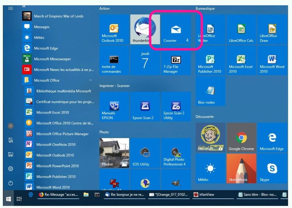The height and width of the screenshot is (208, 292).
Task: Switch to the Firefox Re: Message taskbar item
Action: pos(58,195)
